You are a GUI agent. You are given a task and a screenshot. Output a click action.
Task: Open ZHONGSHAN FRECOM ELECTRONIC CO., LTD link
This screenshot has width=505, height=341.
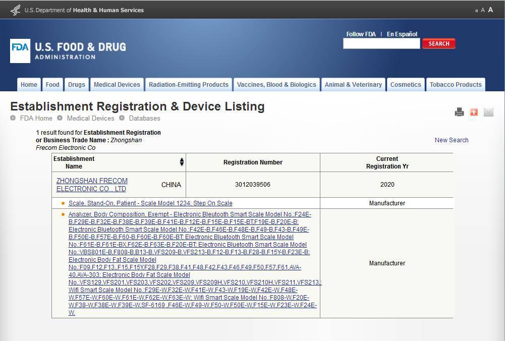[92, 185]
